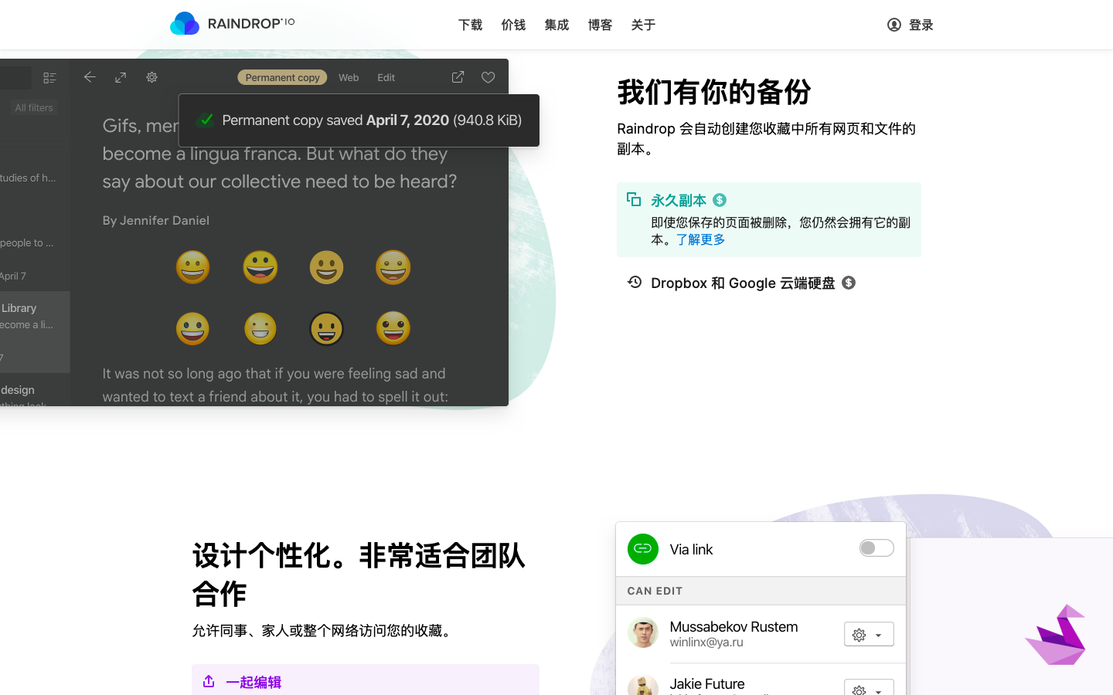This screenshot has width=1113, height=695.
Task: Expand the preview to fullscreen
Action: 121,77
